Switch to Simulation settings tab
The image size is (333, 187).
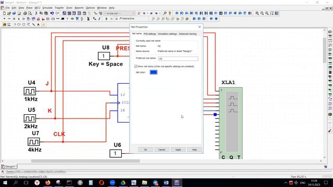[x=168, y=34]
